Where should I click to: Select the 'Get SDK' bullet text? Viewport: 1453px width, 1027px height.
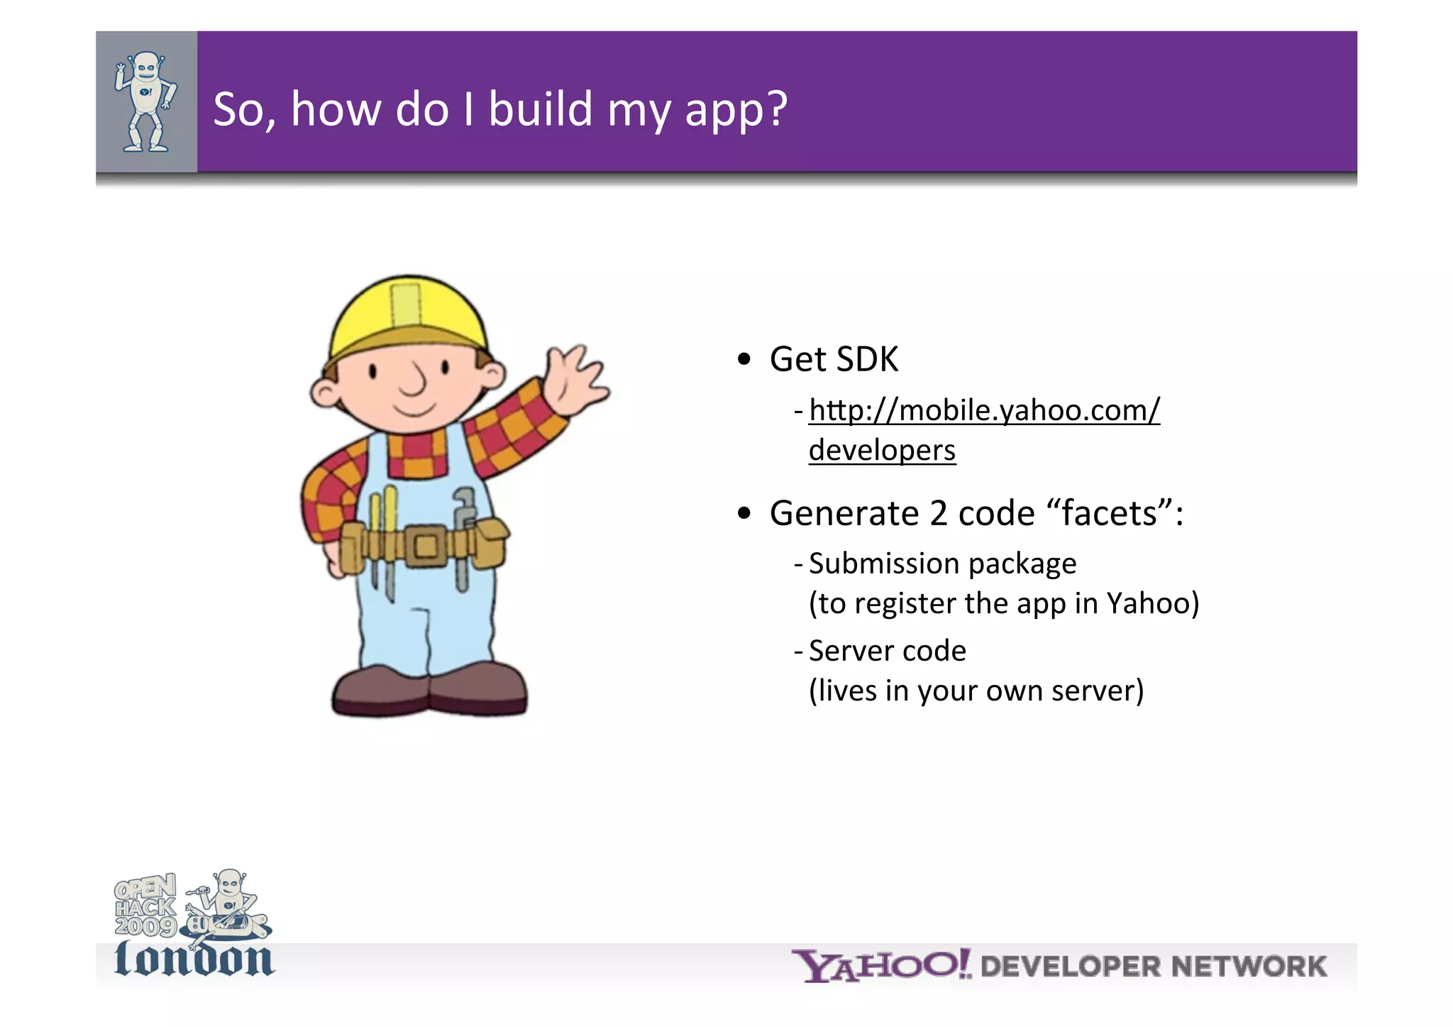(834, 359)
